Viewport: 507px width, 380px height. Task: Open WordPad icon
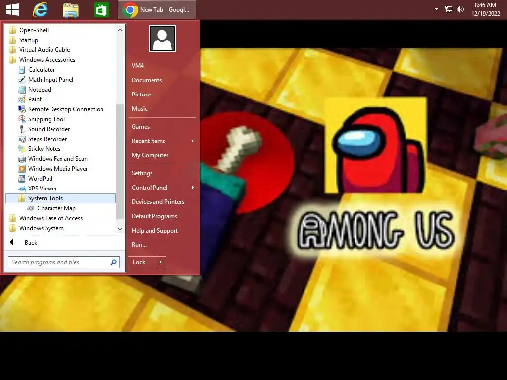coord(22,179)
